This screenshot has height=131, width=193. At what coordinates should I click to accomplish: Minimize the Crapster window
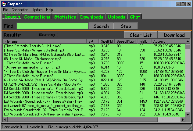pos(178,4)
